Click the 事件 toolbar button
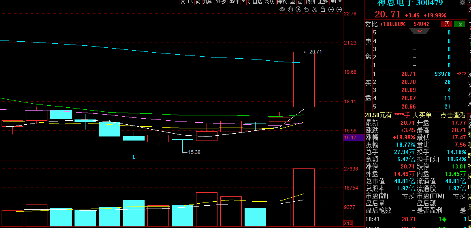The height and width of the screenshot is (228, 471). 234,2
